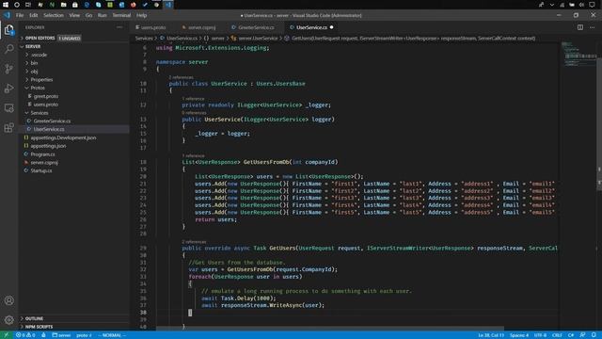The height and width of the screenshot is (339, 602).
Task: Change line ending via CRLF
Action: pyautogui.click(x=557, y=335)
